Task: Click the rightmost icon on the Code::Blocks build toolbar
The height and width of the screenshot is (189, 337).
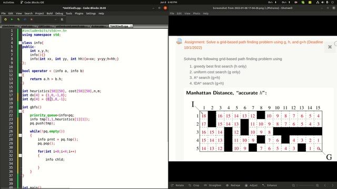Action: coord(62,19)
